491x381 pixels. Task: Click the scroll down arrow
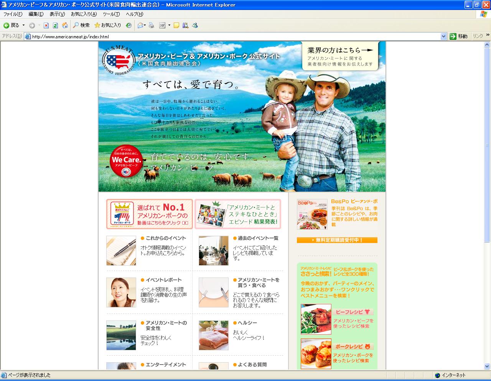click(487, 366)
